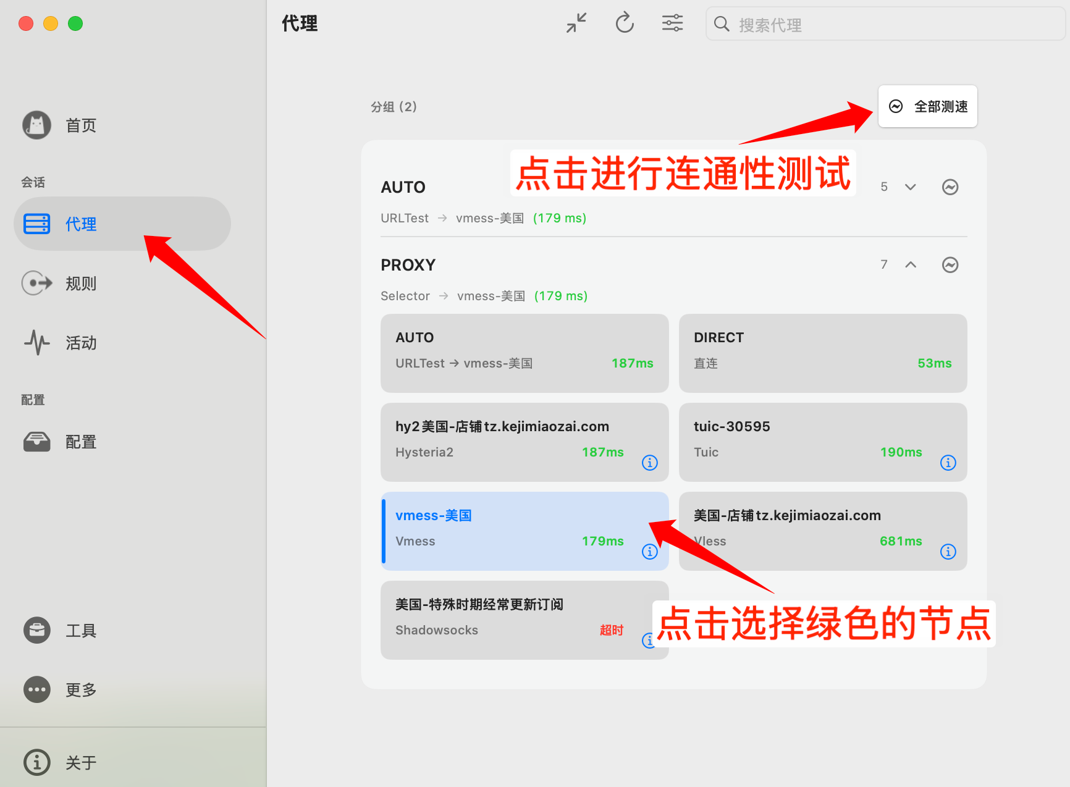Show info for 美国-店铺 Vless node
1070x787 pixels.
(x=948, y=552)
